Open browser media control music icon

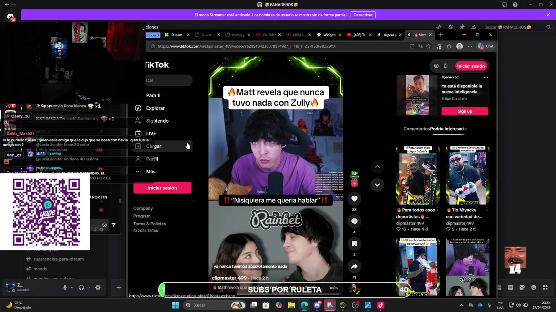click(x=439, y=46)
